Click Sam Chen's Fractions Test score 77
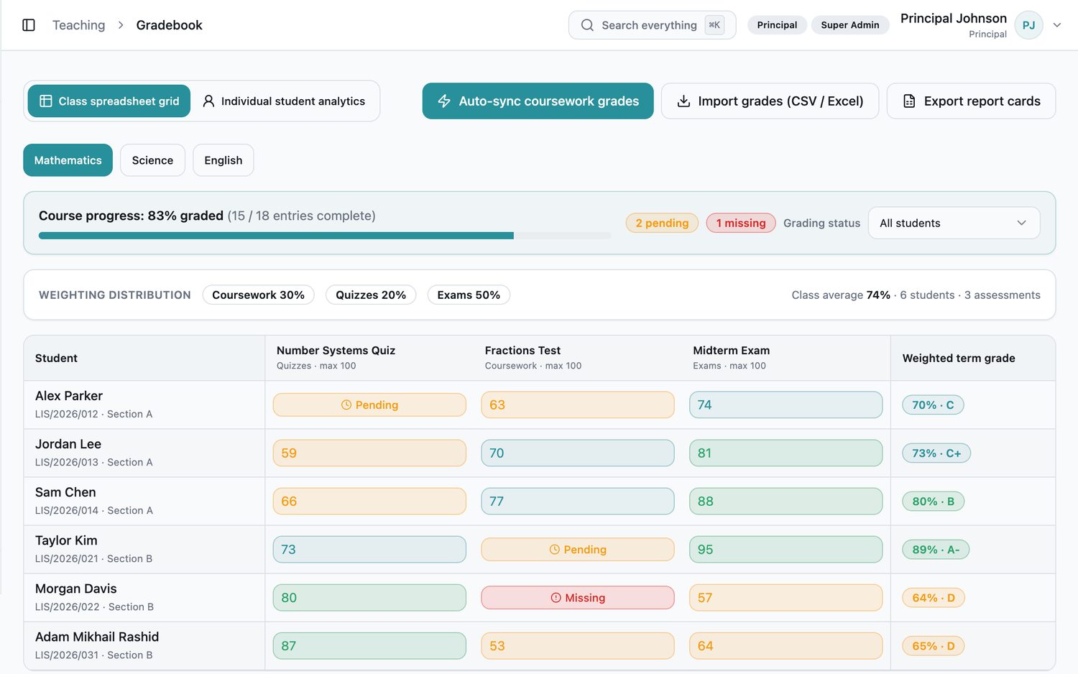Image resolution: width=1078 pixels, height=674 pixels. [x=578, y=502]
